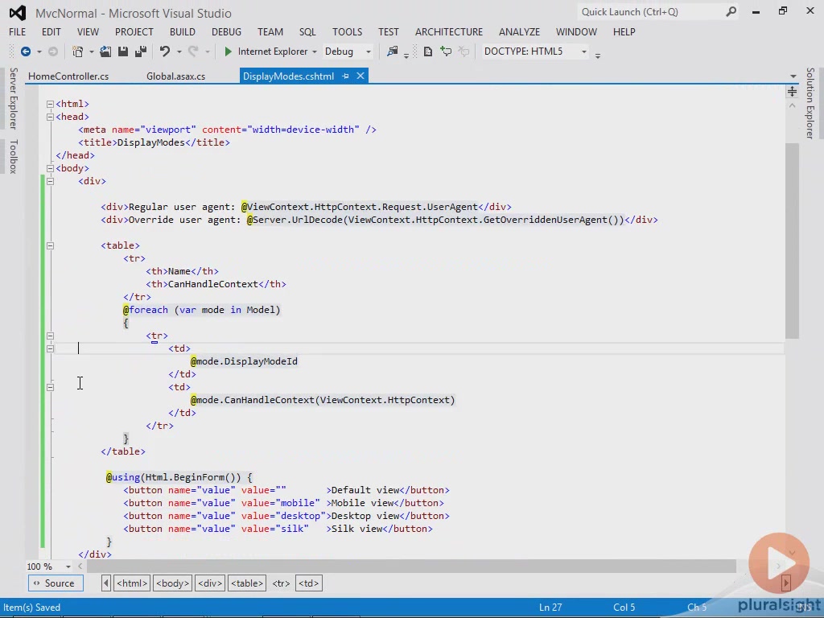Select the <td> tag navigator button
The height and width of the screenshot is (618, 824).
(308, 583)
